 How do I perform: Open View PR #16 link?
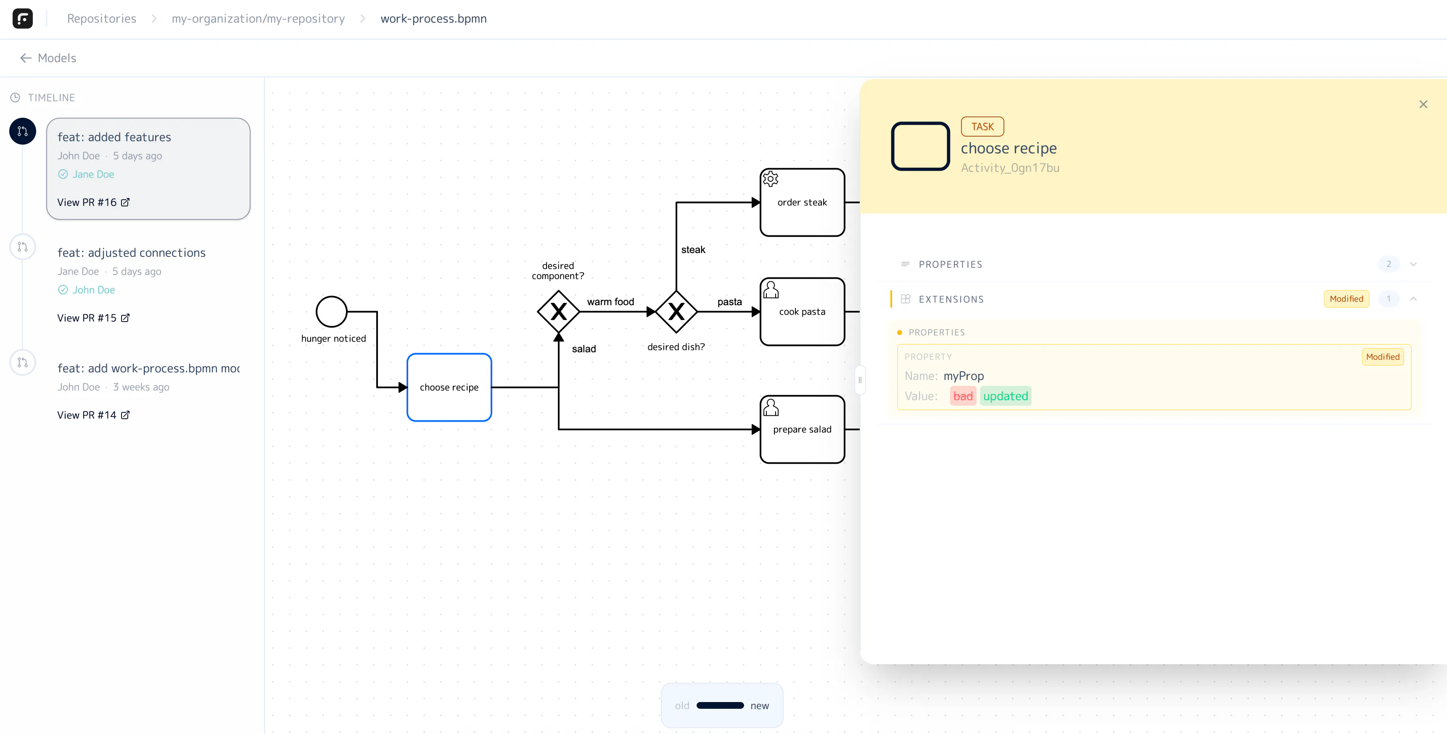coord(93,202)
